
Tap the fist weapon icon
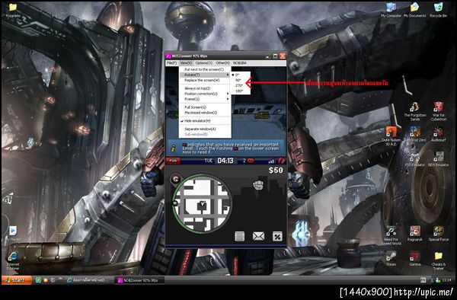point(258,185)
